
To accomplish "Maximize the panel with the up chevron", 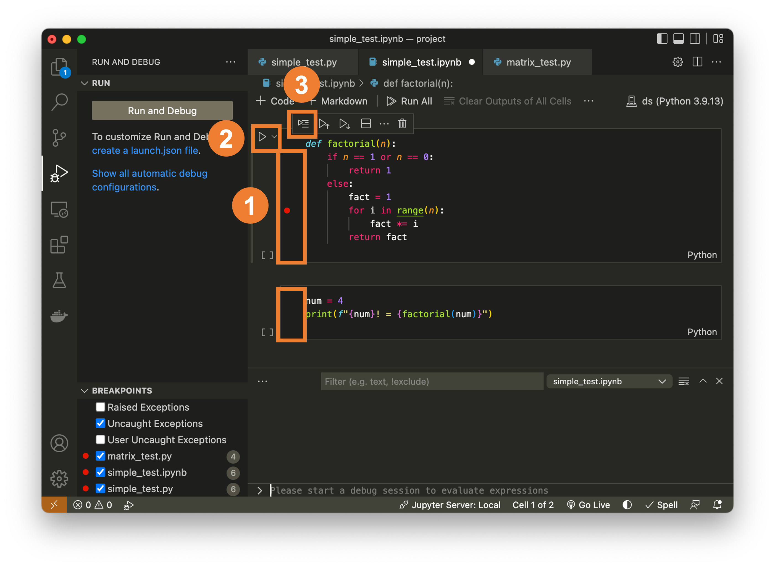I will point(703,381).
